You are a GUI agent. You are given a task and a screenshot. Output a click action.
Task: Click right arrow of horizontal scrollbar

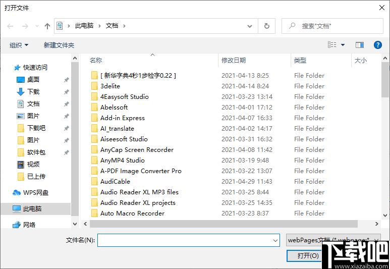click(376, 224)
